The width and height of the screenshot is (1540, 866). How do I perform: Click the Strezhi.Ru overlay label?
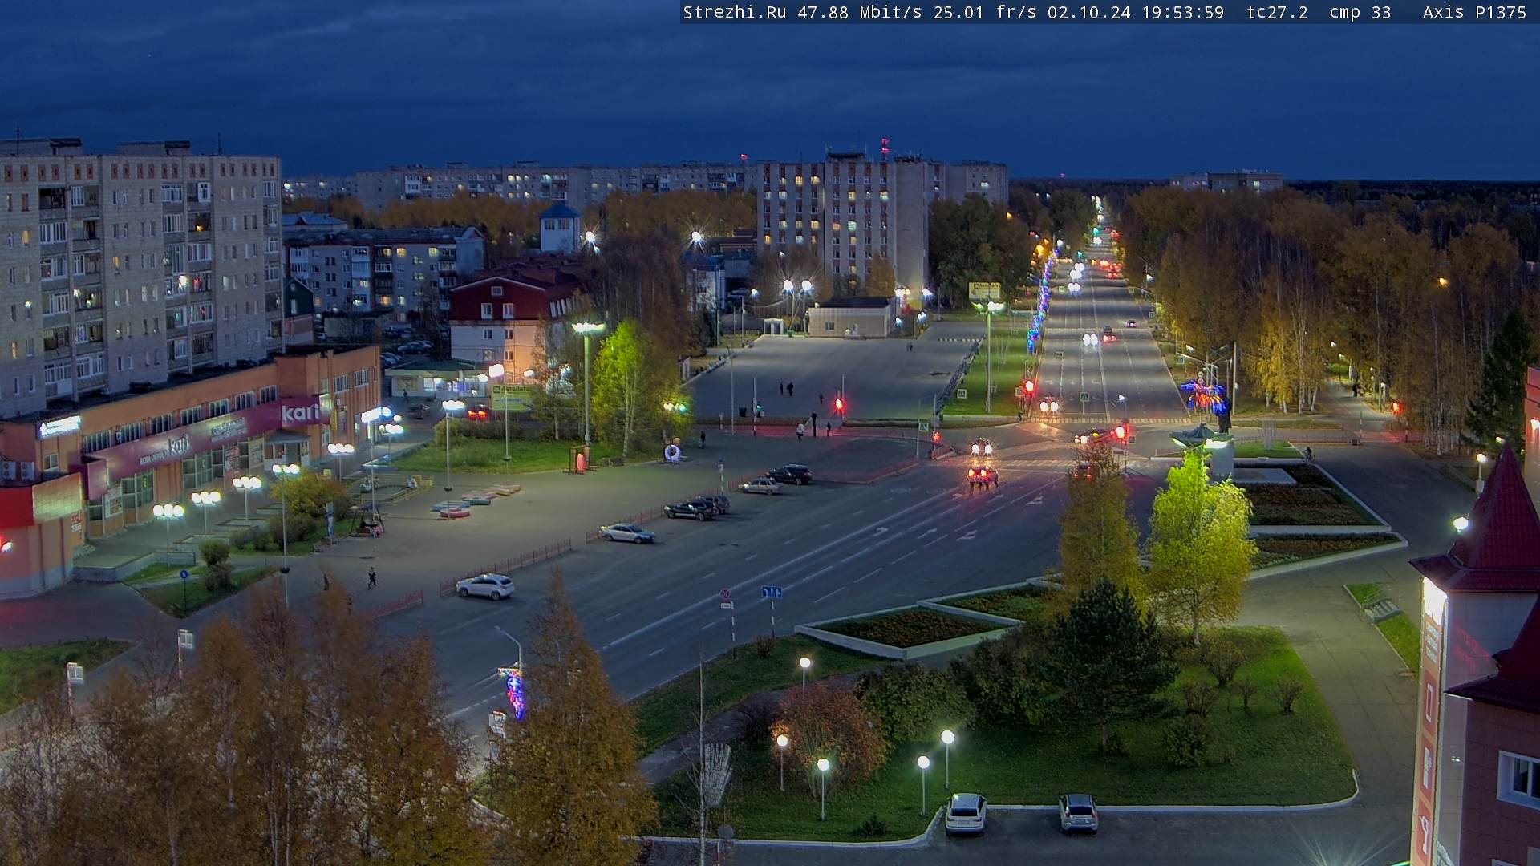click(734, 12)
